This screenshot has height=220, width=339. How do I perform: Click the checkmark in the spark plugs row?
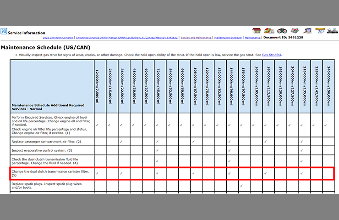pyautogui.click(x=241, y=186)
